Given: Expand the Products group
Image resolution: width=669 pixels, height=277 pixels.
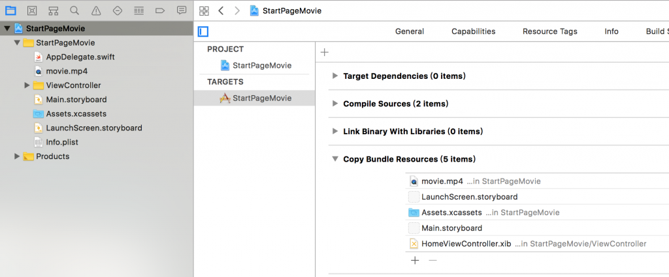Looking at the screenshot, I should (17, 156).
